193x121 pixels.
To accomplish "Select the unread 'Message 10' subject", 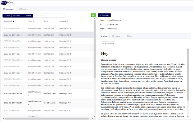I will [65, 94].
